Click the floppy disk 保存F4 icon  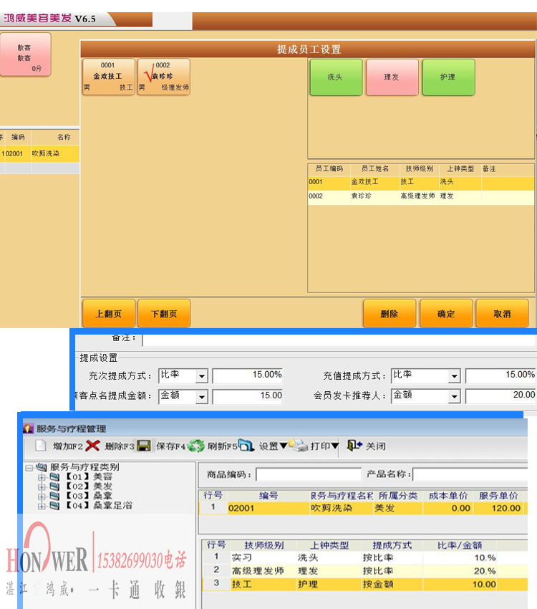pyautogui.click(x=144, y=446)
